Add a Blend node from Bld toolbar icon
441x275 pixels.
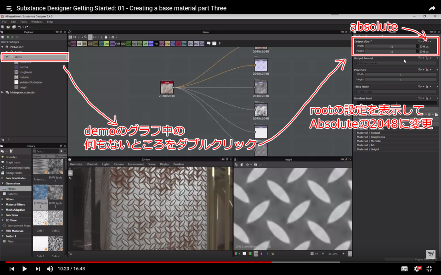tap(79, 44)
